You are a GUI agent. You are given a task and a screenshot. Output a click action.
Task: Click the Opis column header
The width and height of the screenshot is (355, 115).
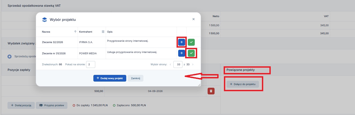tap(110, 32)
